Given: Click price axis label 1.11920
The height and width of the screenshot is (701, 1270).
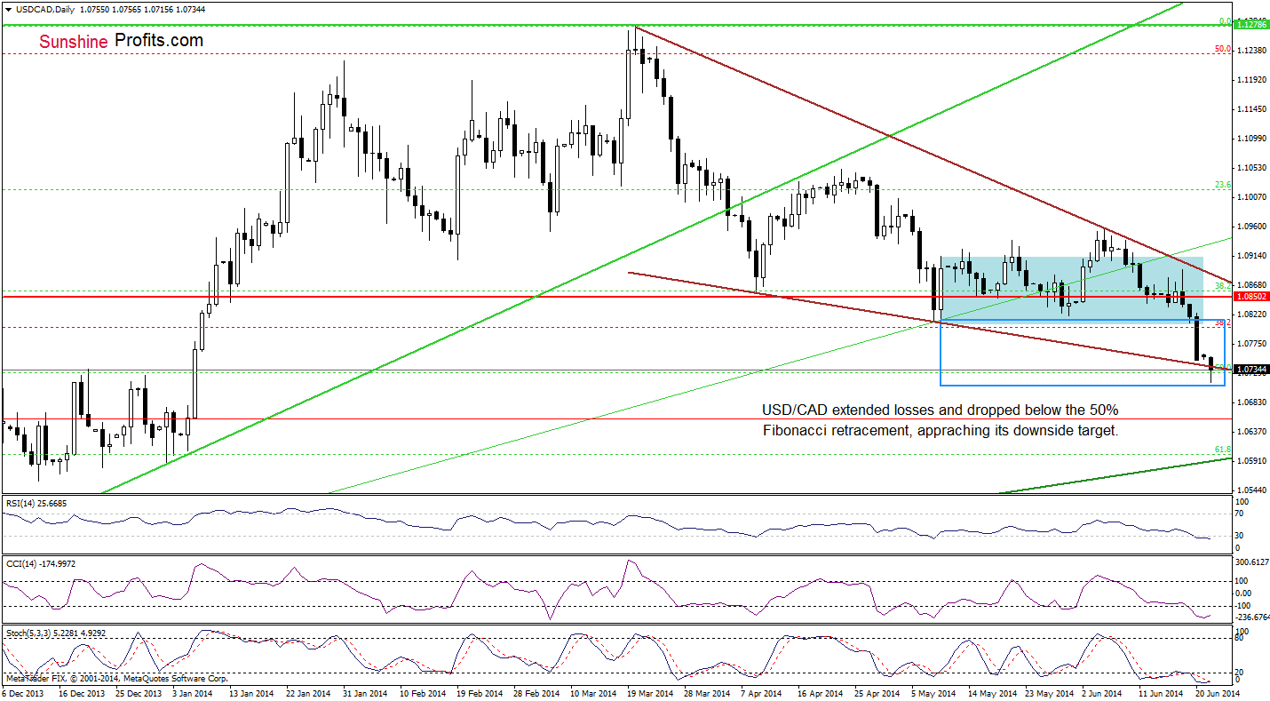Looking at the screenshot, I should 1250,80.
